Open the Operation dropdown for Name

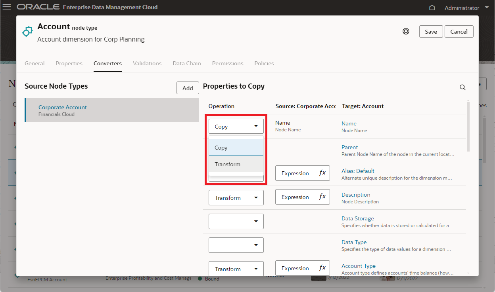pos(236,126)
